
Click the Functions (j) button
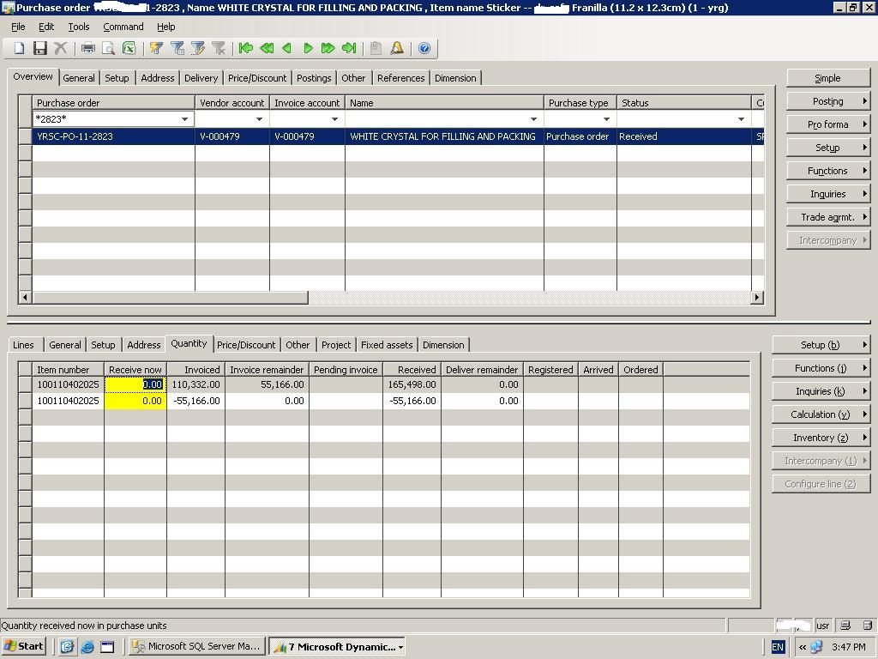[821, 368]
